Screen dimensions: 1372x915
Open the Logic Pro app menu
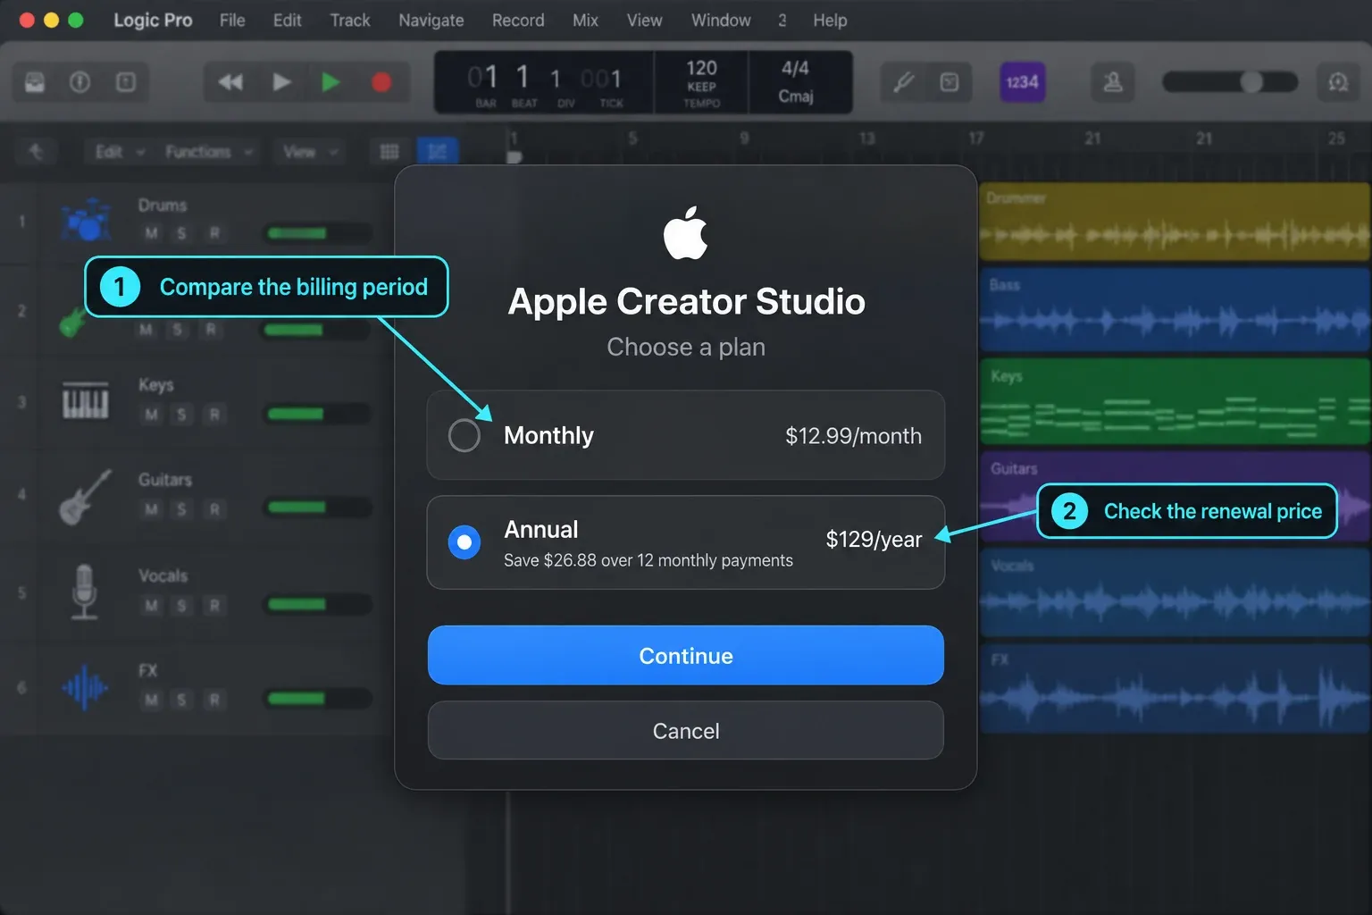[153, 20]
